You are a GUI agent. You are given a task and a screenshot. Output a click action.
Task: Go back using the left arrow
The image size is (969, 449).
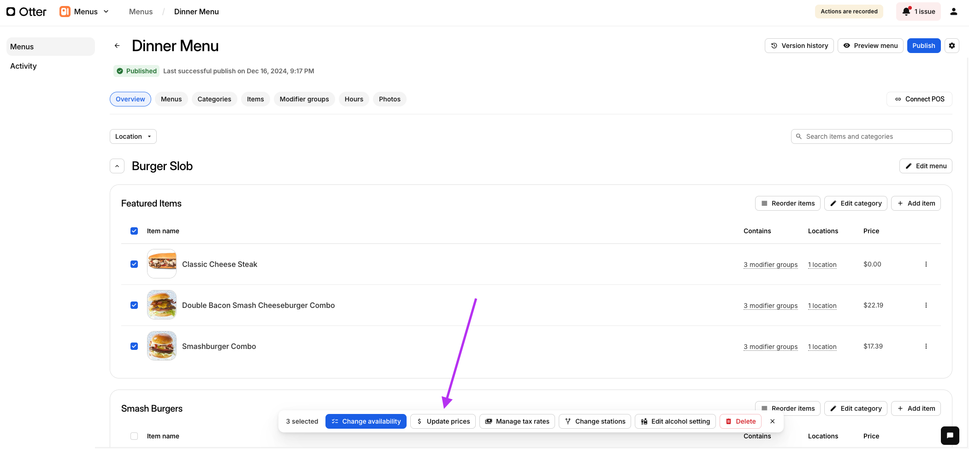[x=117, y=46]
